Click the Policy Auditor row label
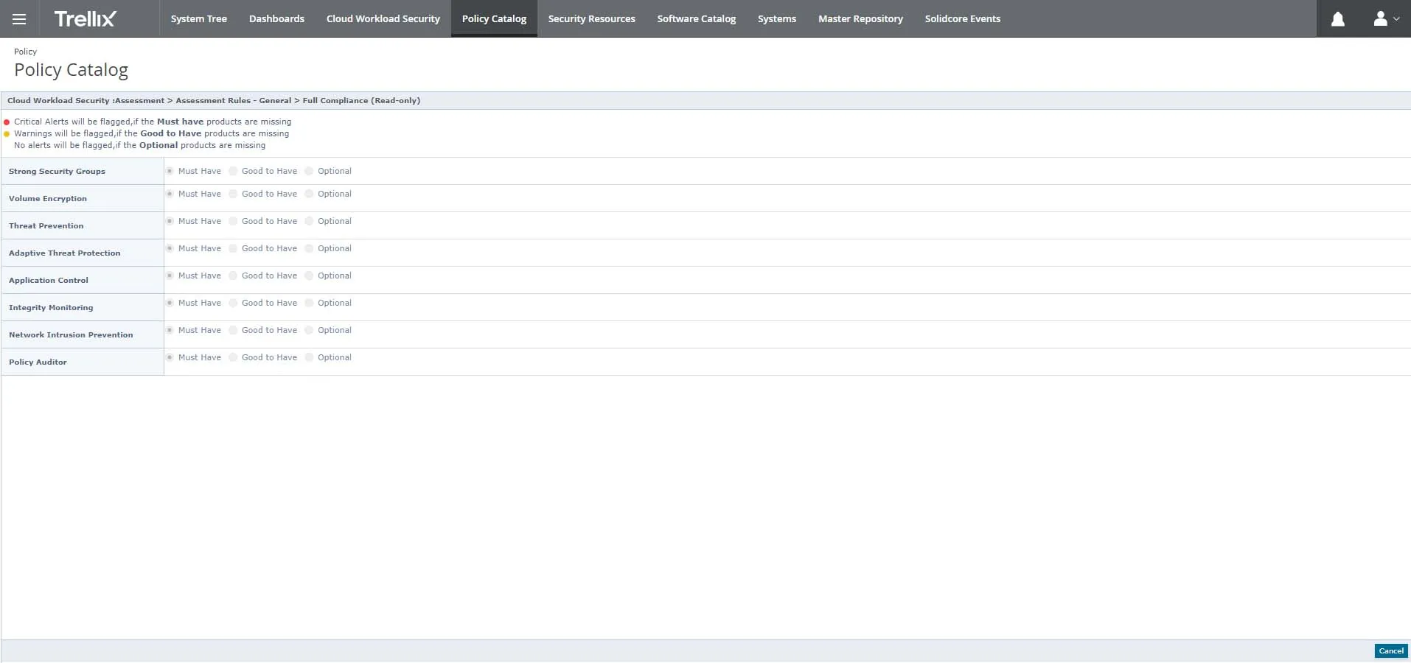Screen dimensions: 1411x663 click(x=38, y=362)
